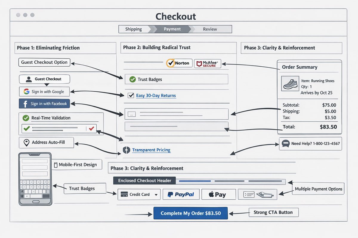Click the Need Help chat bubble icon

[286, 144]
